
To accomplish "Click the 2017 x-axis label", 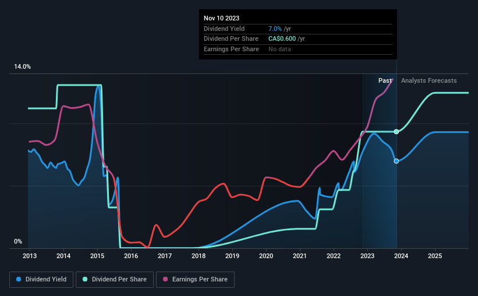I will click(165, 256).
